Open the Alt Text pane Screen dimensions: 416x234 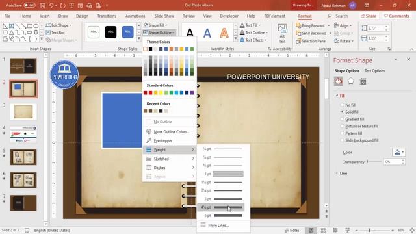coord(282,33)
